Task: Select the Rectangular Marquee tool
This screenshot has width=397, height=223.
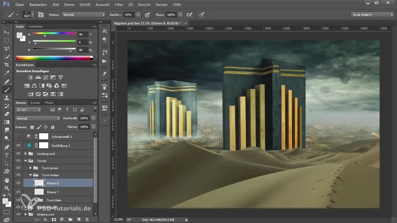Action: coord(7,41)
